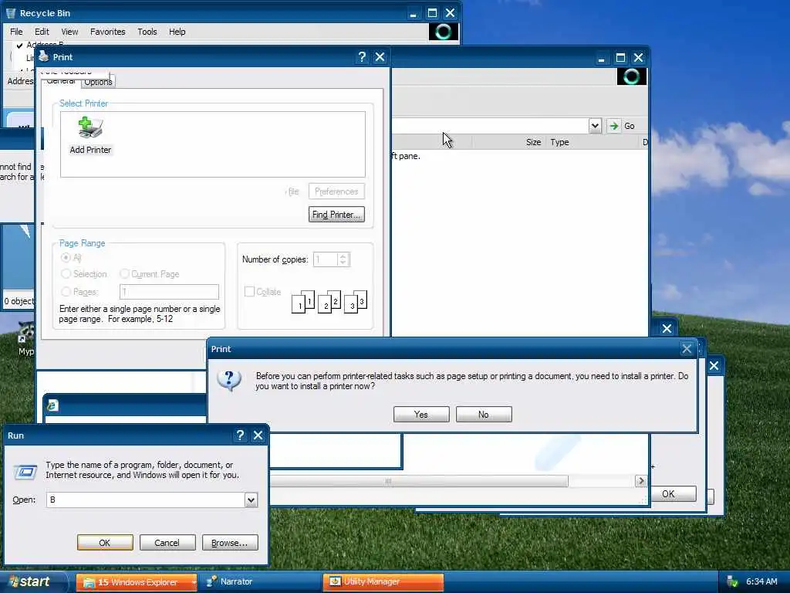This screenshot has width=790, height=593.
Task: Open the File menu in Recycle Bin
Action: (16, 32)
